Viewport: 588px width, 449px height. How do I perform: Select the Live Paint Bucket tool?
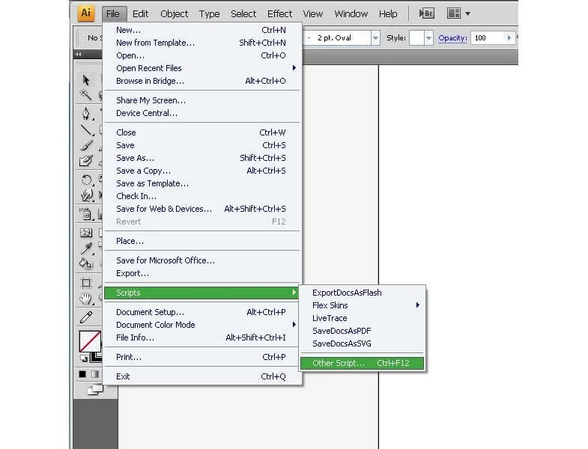(86, 263)
